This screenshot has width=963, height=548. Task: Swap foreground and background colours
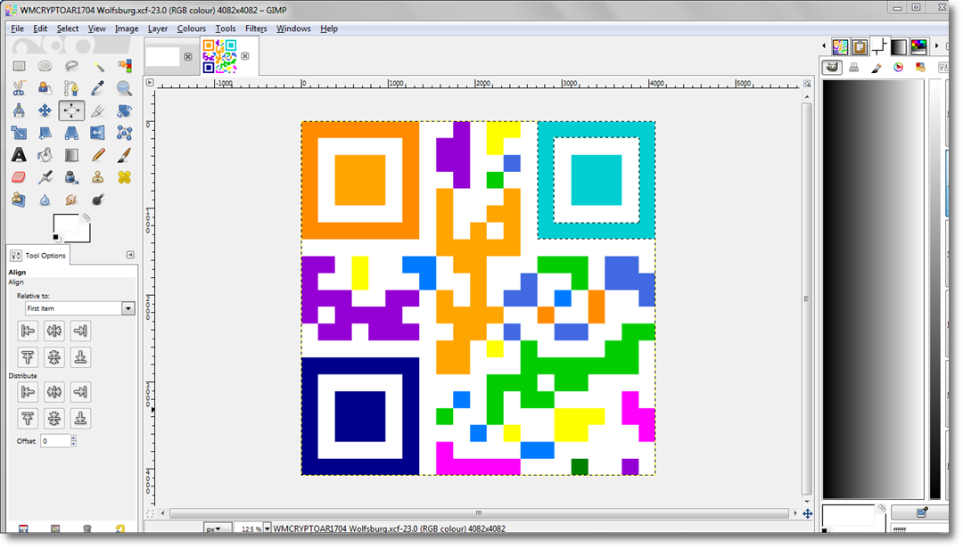tap(86, 217)
